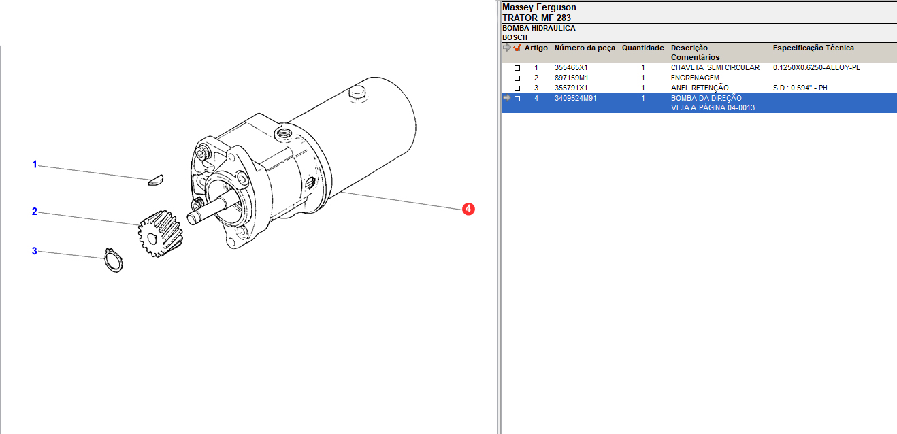Open VEJA A PÁGINA 04-0013 reference

pyautogui.click(x=713, y=107)
